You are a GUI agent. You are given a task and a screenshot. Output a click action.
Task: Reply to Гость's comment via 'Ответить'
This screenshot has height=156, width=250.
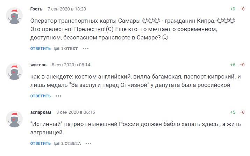pos(41,49)
